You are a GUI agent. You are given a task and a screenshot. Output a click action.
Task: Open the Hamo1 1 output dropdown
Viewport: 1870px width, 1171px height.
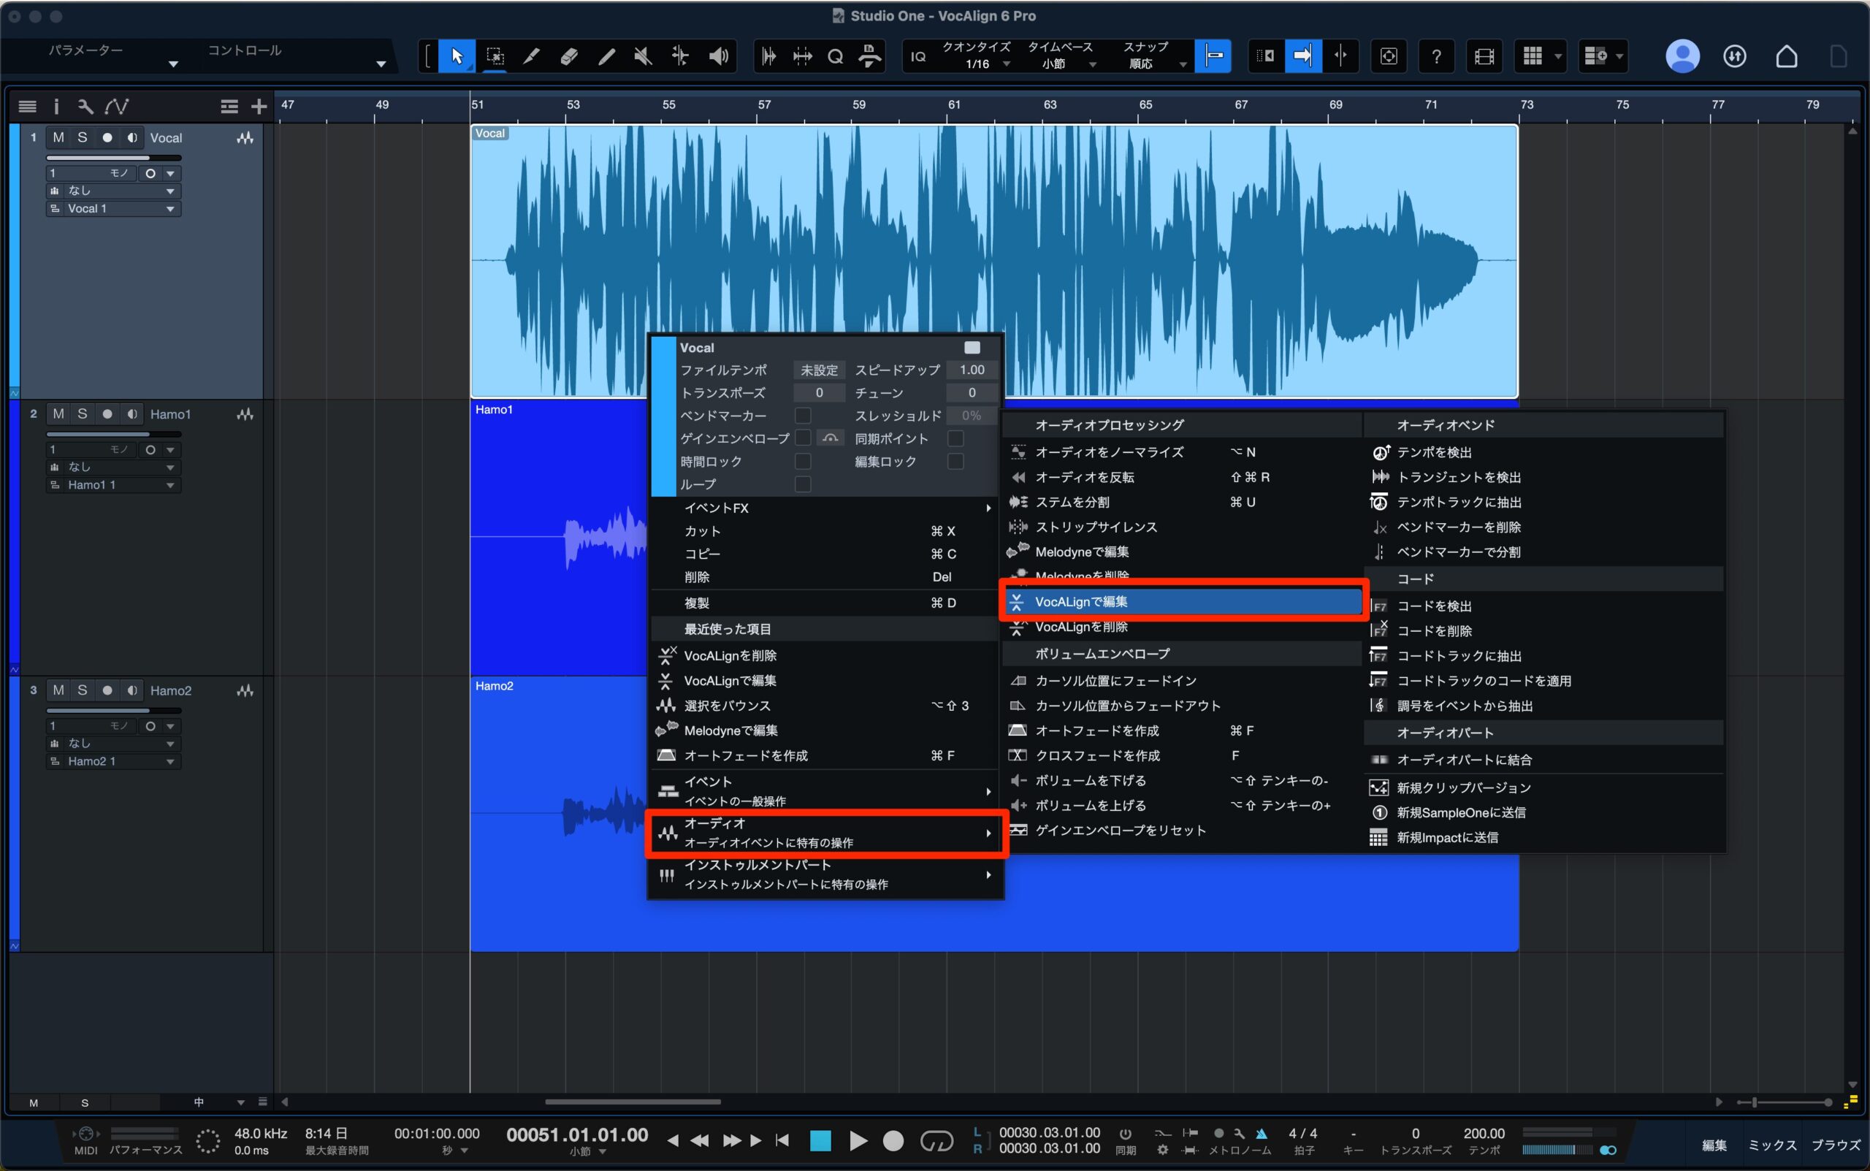[x=113, y=485]
